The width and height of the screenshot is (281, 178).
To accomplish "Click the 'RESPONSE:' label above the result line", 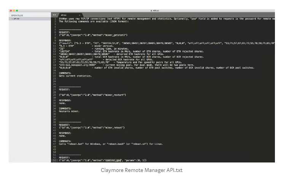I will coord(65,41).
